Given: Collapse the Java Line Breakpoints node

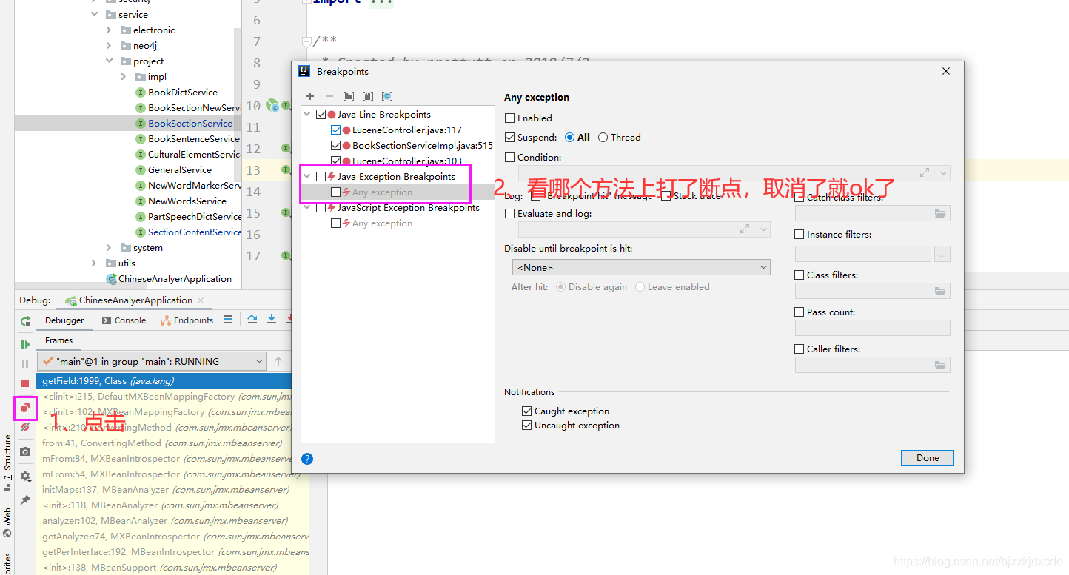Looking at the screenshot, I should point(308,114).
